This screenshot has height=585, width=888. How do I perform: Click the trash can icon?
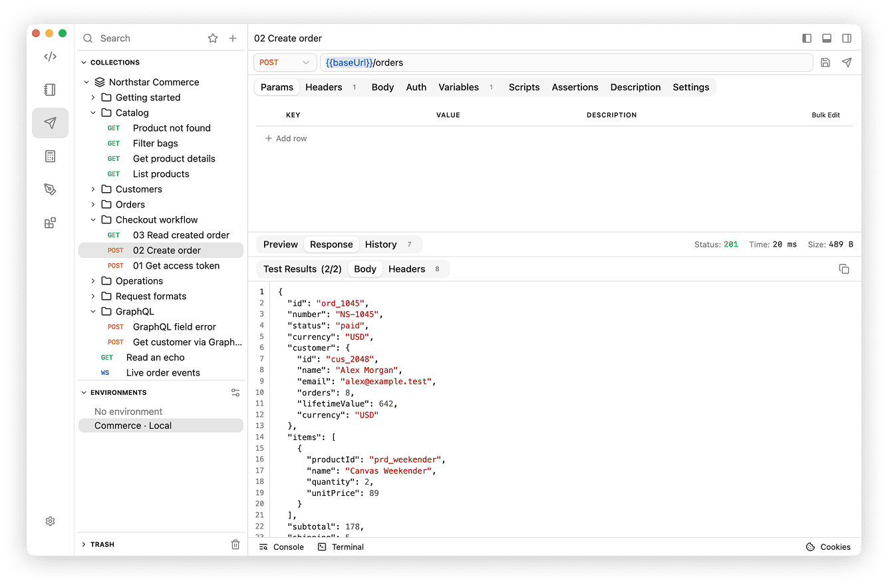235,544
